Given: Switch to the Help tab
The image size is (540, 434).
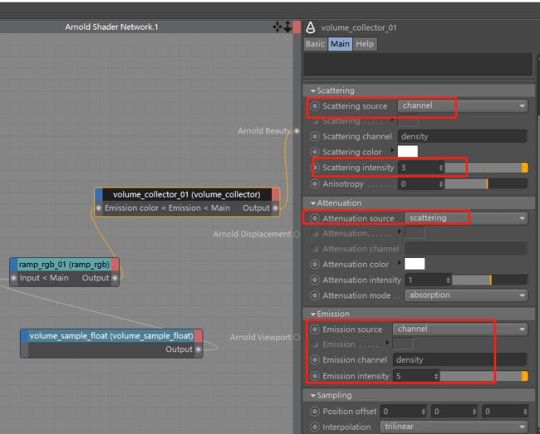Looking at the screenshot, I should (x=365, y=44).
